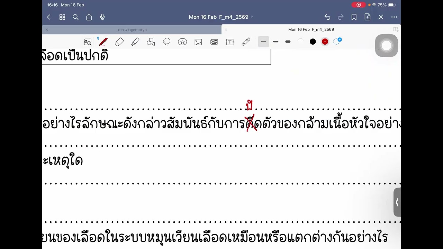Tap the Wi-Fi status icon

[x=374, y=5]
